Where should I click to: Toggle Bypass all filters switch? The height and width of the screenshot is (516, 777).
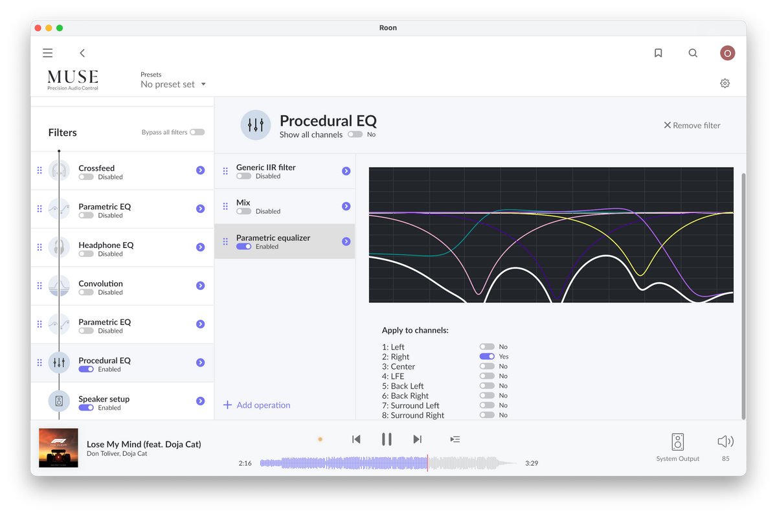point(197,132)
